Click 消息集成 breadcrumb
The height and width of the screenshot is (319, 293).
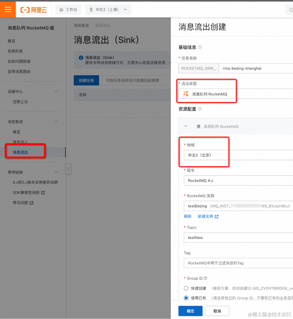[x=81, y=26]
